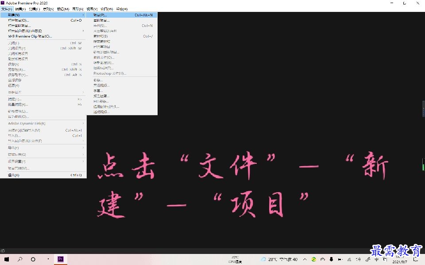Open the Wi-Fi network tray icon

349,259
